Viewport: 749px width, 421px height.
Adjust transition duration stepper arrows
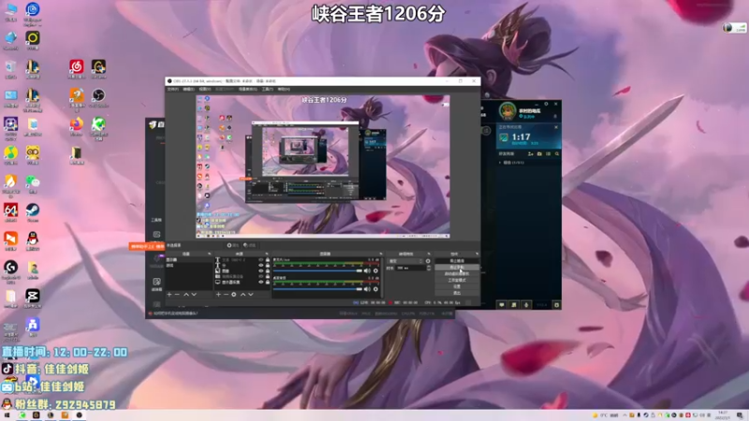[429, 268]
